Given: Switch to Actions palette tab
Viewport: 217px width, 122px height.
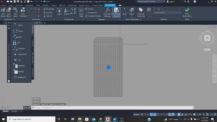Looking at the screenshot, I should (33, 43).
